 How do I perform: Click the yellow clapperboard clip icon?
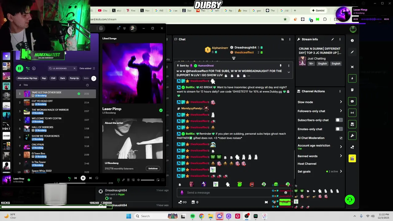352,158
